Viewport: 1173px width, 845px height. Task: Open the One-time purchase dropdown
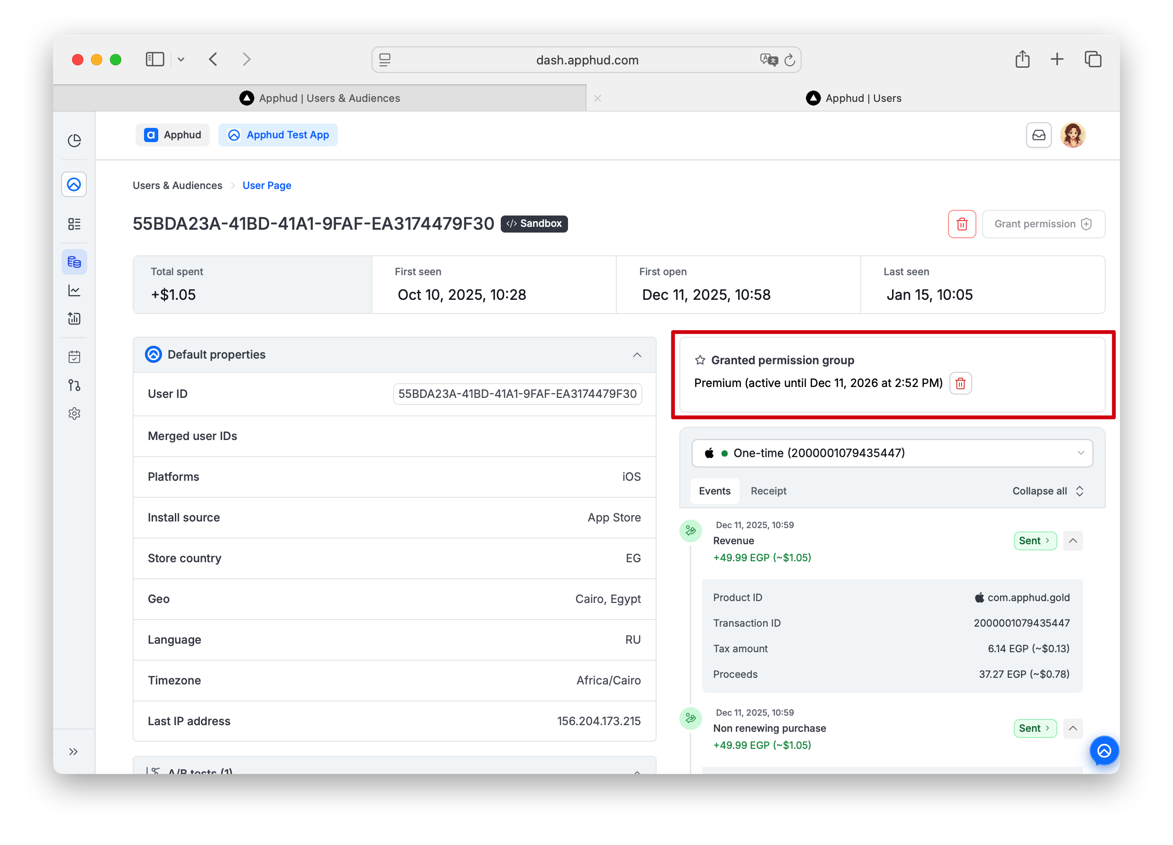(892, 453)
